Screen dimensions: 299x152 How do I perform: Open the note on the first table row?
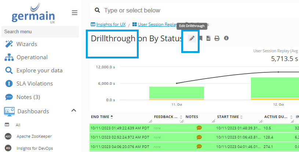[199, 128]
